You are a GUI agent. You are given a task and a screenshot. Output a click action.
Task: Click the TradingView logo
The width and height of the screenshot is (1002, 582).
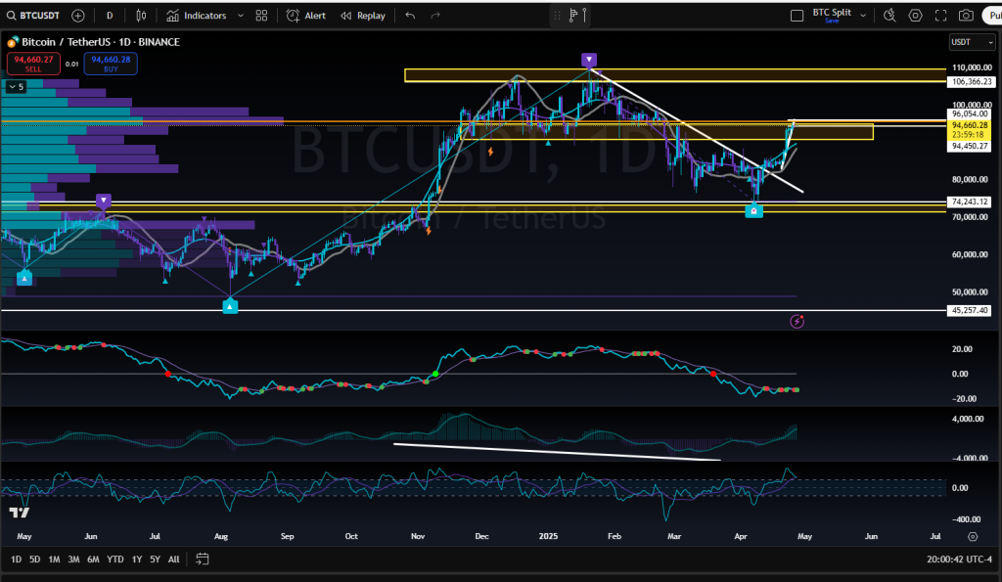20,513
